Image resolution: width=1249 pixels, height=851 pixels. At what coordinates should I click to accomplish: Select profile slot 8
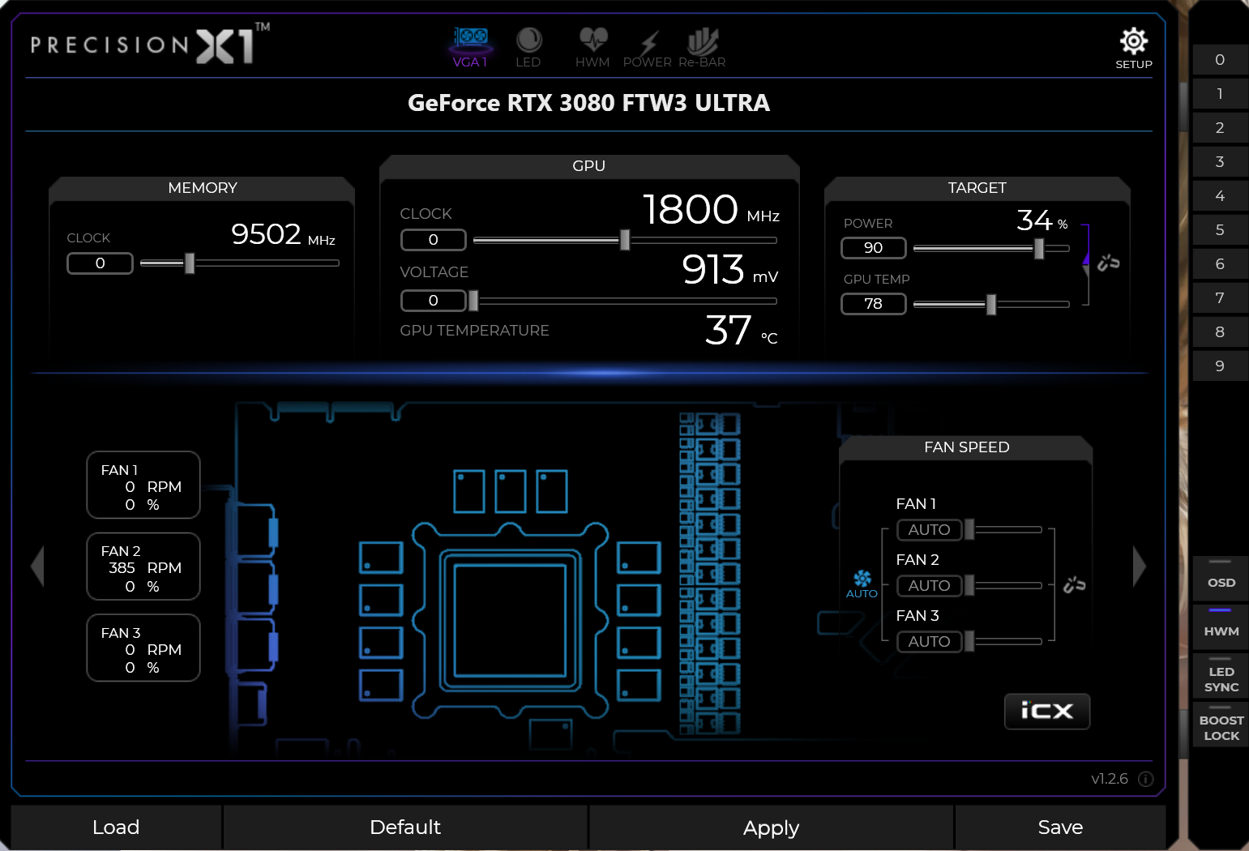[1220, 332]
